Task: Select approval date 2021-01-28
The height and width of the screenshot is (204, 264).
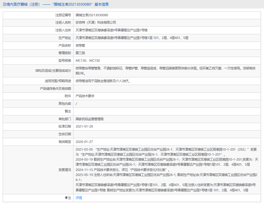Action: [x=84, y=126]
